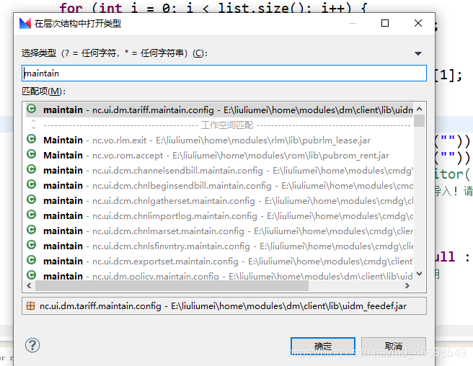Click the MyEclipse logo in the dialog title bar
Screen dimensions: 473x366
[x=25, y=23]
